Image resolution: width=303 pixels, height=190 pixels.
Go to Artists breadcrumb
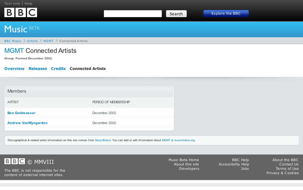tap(32, 41)
